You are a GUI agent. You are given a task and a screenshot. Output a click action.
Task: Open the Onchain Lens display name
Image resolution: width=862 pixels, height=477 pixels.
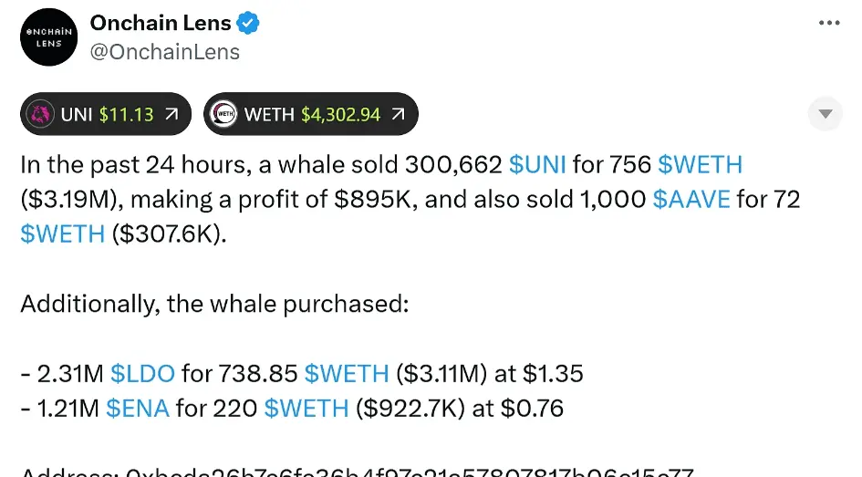(161, 23)
